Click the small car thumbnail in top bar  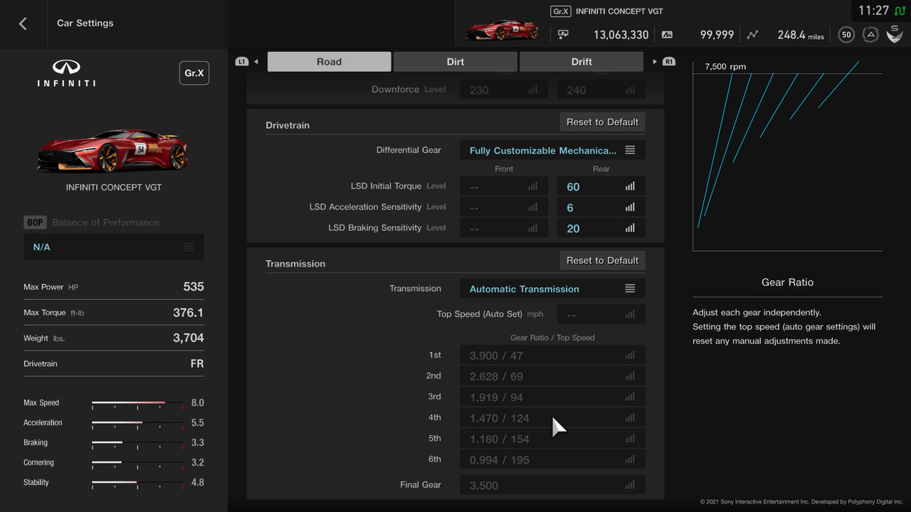tap(502, 31)
